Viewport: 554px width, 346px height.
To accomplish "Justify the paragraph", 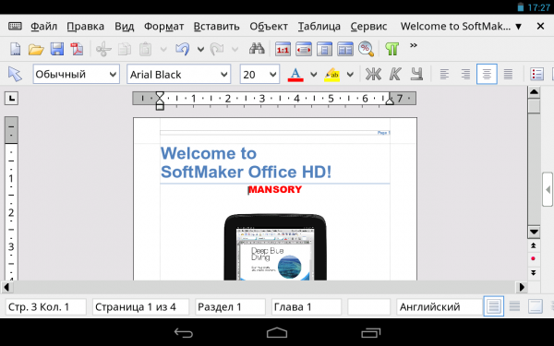I will click(x=508, y=74).
